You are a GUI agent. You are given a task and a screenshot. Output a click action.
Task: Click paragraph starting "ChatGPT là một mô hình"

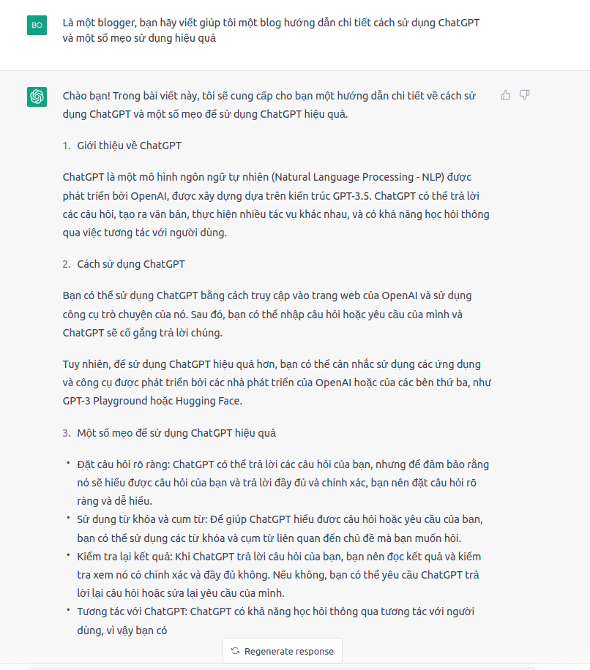[x=276, y=205]
